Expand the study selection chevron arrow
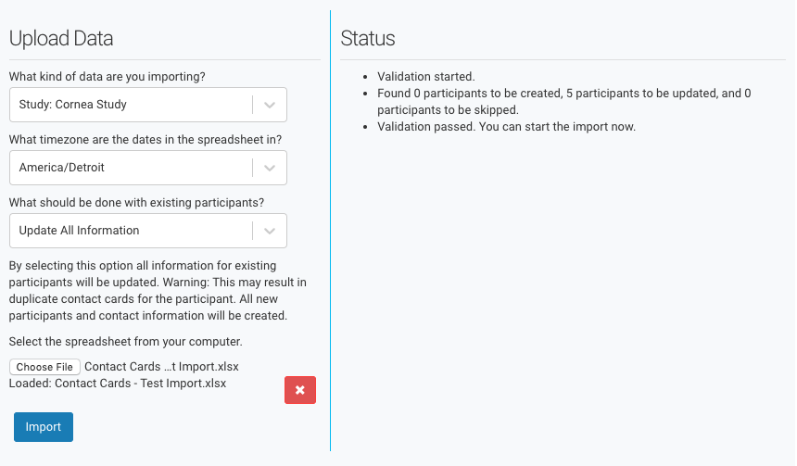The width and height of the screenshot is (797, 466). [x=270, y=105]
